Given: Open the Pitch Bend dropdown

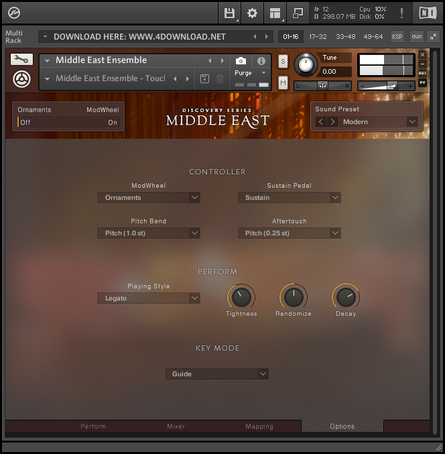Looking at the screenshot, I should (149, 233).
